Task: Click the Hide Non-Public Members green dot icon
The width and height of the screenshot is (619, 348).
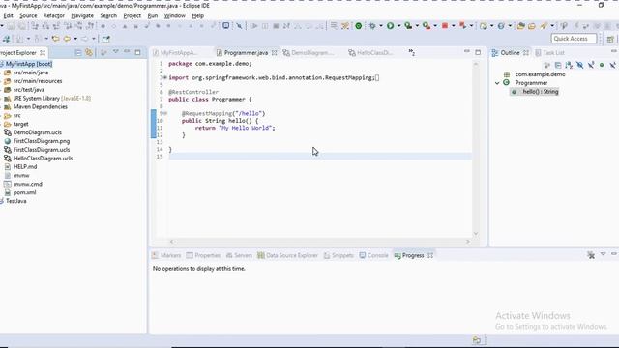Action: [x=602, y=65]
